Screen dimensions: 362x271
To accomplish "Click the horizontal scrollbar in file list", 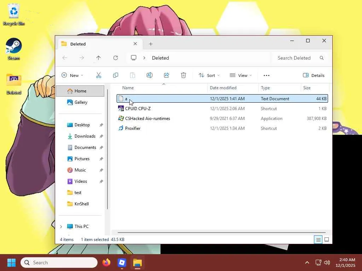I will [222, 233].
